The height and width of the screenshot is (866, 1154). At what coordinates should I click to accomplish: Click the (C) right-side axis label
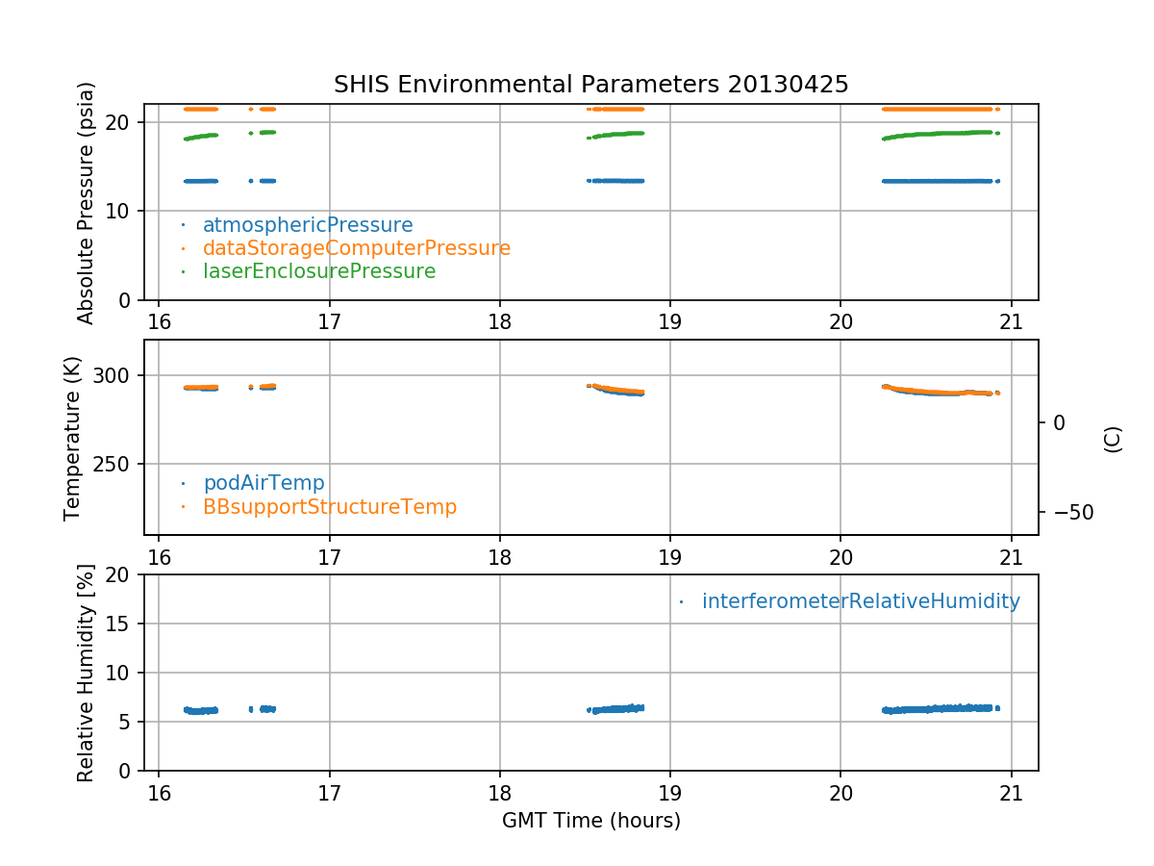[1113, 439]
